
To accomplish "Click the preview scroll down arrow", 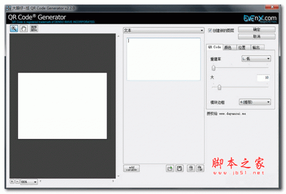I will tap(118, 176).
